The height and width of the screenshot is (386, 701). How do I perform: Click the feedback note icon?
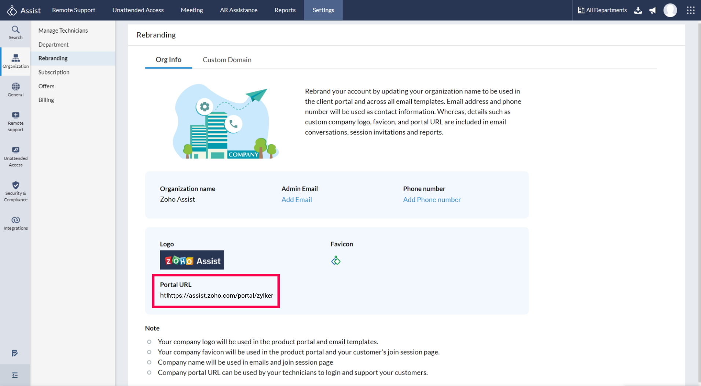coord(15,353)
